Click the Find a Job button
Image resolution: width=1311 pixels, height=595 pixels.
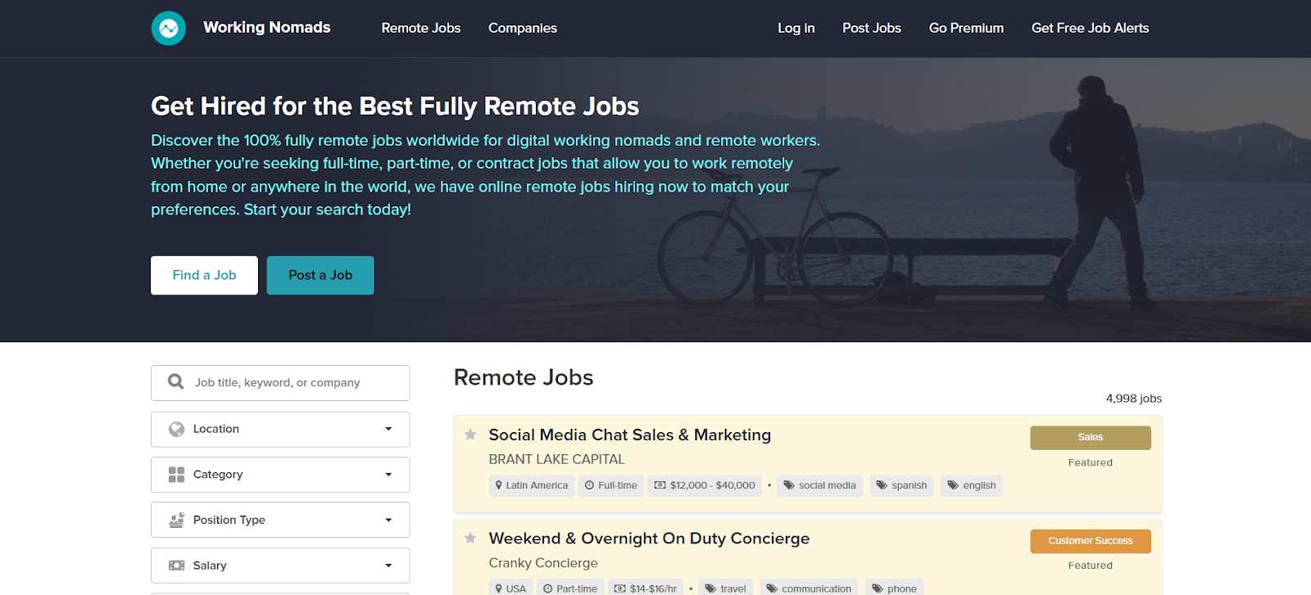point(204,275)
